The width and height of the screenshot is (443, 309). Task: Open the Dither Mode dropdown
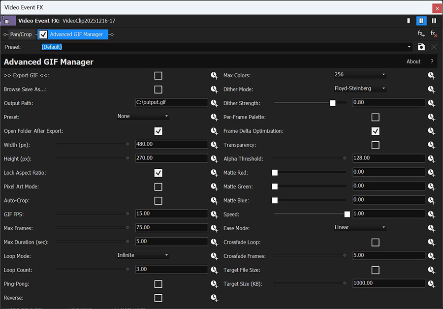tap(359, 88)
